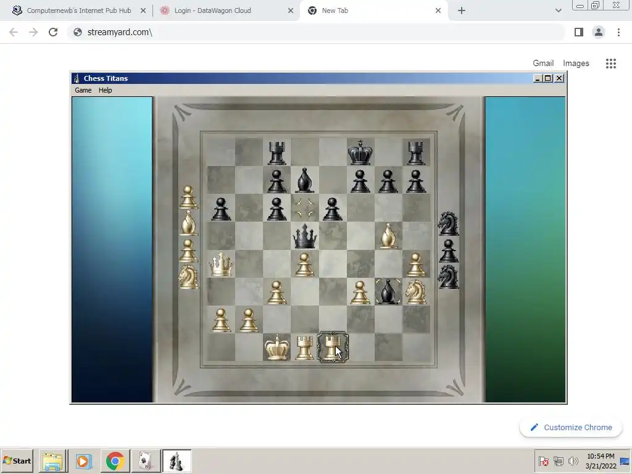This screenshot has height=474, width=632.
Task: Pick the white bishop on g5
Action: [x=388, y=236]
